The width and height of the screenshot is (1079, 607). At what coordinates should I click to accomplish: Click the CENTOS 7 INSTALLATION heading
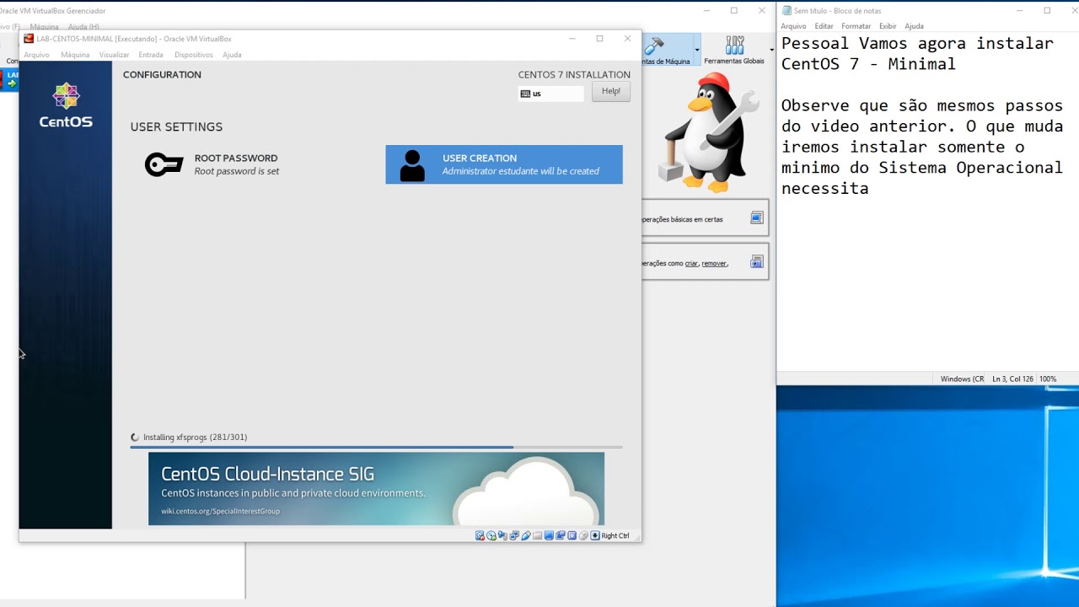[574, 75]
